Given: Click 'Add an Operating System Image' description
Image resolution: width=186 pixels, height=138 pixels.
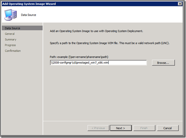Looking at the screenshot, I should point(96,31).
